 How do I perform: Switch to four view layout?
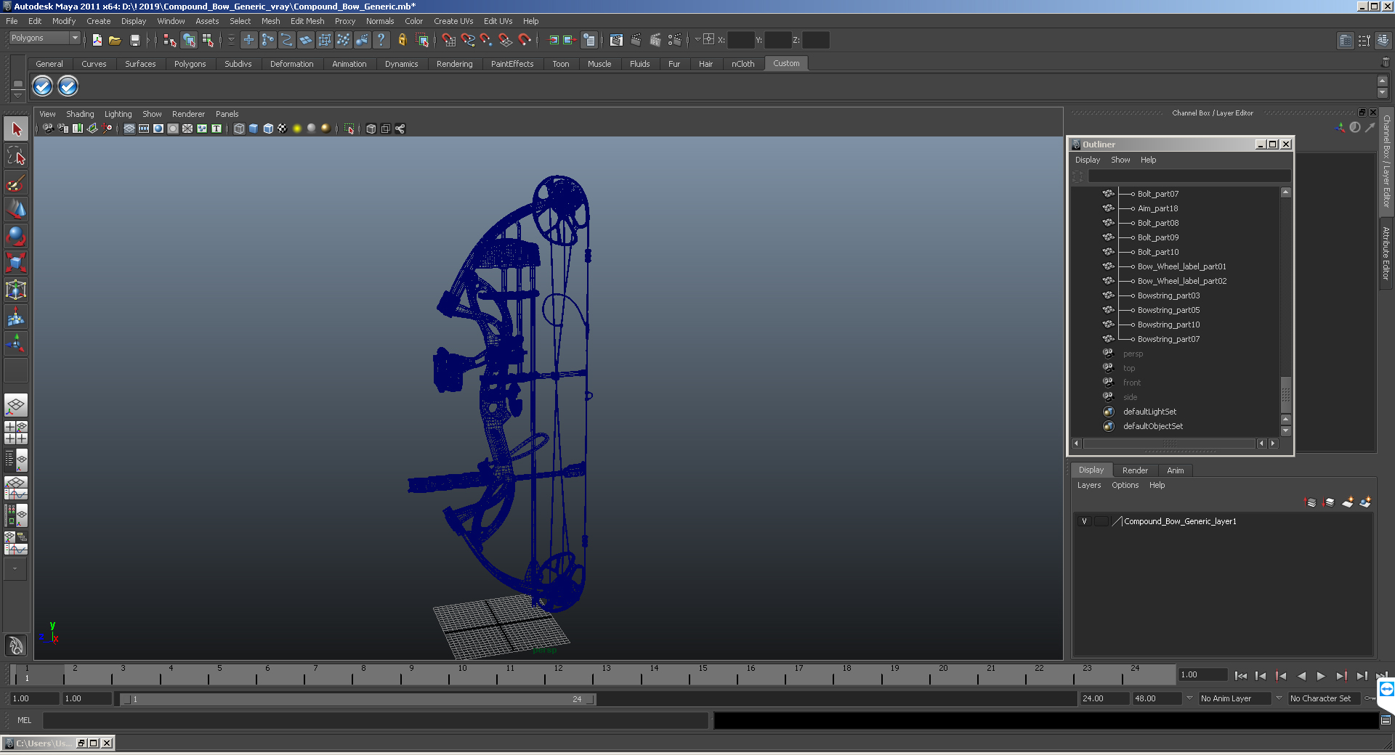(16, 432)
